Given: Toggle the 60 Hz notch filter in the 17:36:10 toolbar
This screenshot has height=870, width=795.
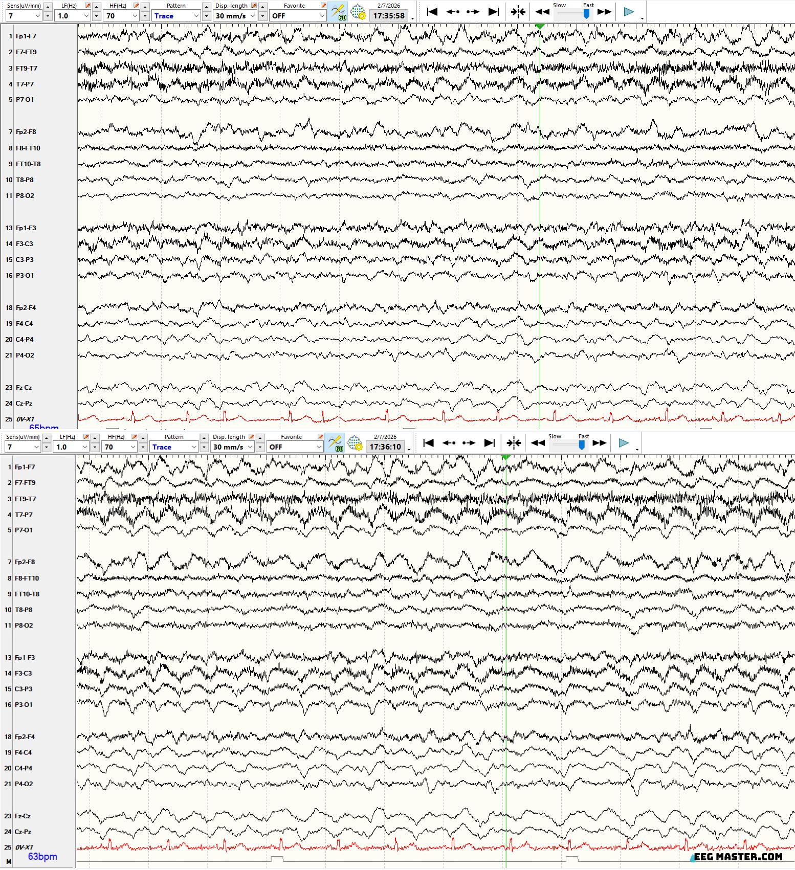Looking at the screenshot, I should [x=335, y=443].
